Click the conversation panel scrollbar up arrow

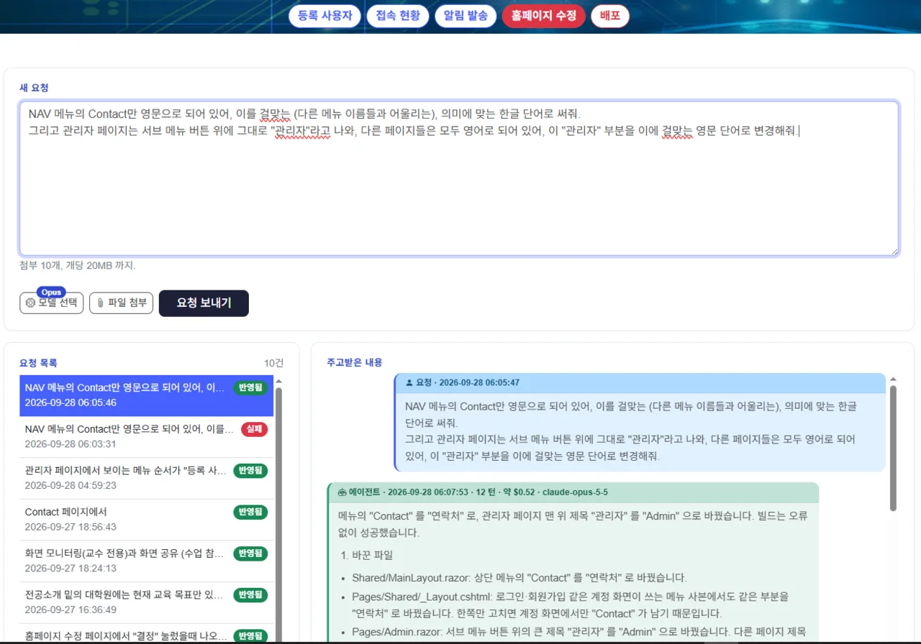coord(894,379)
